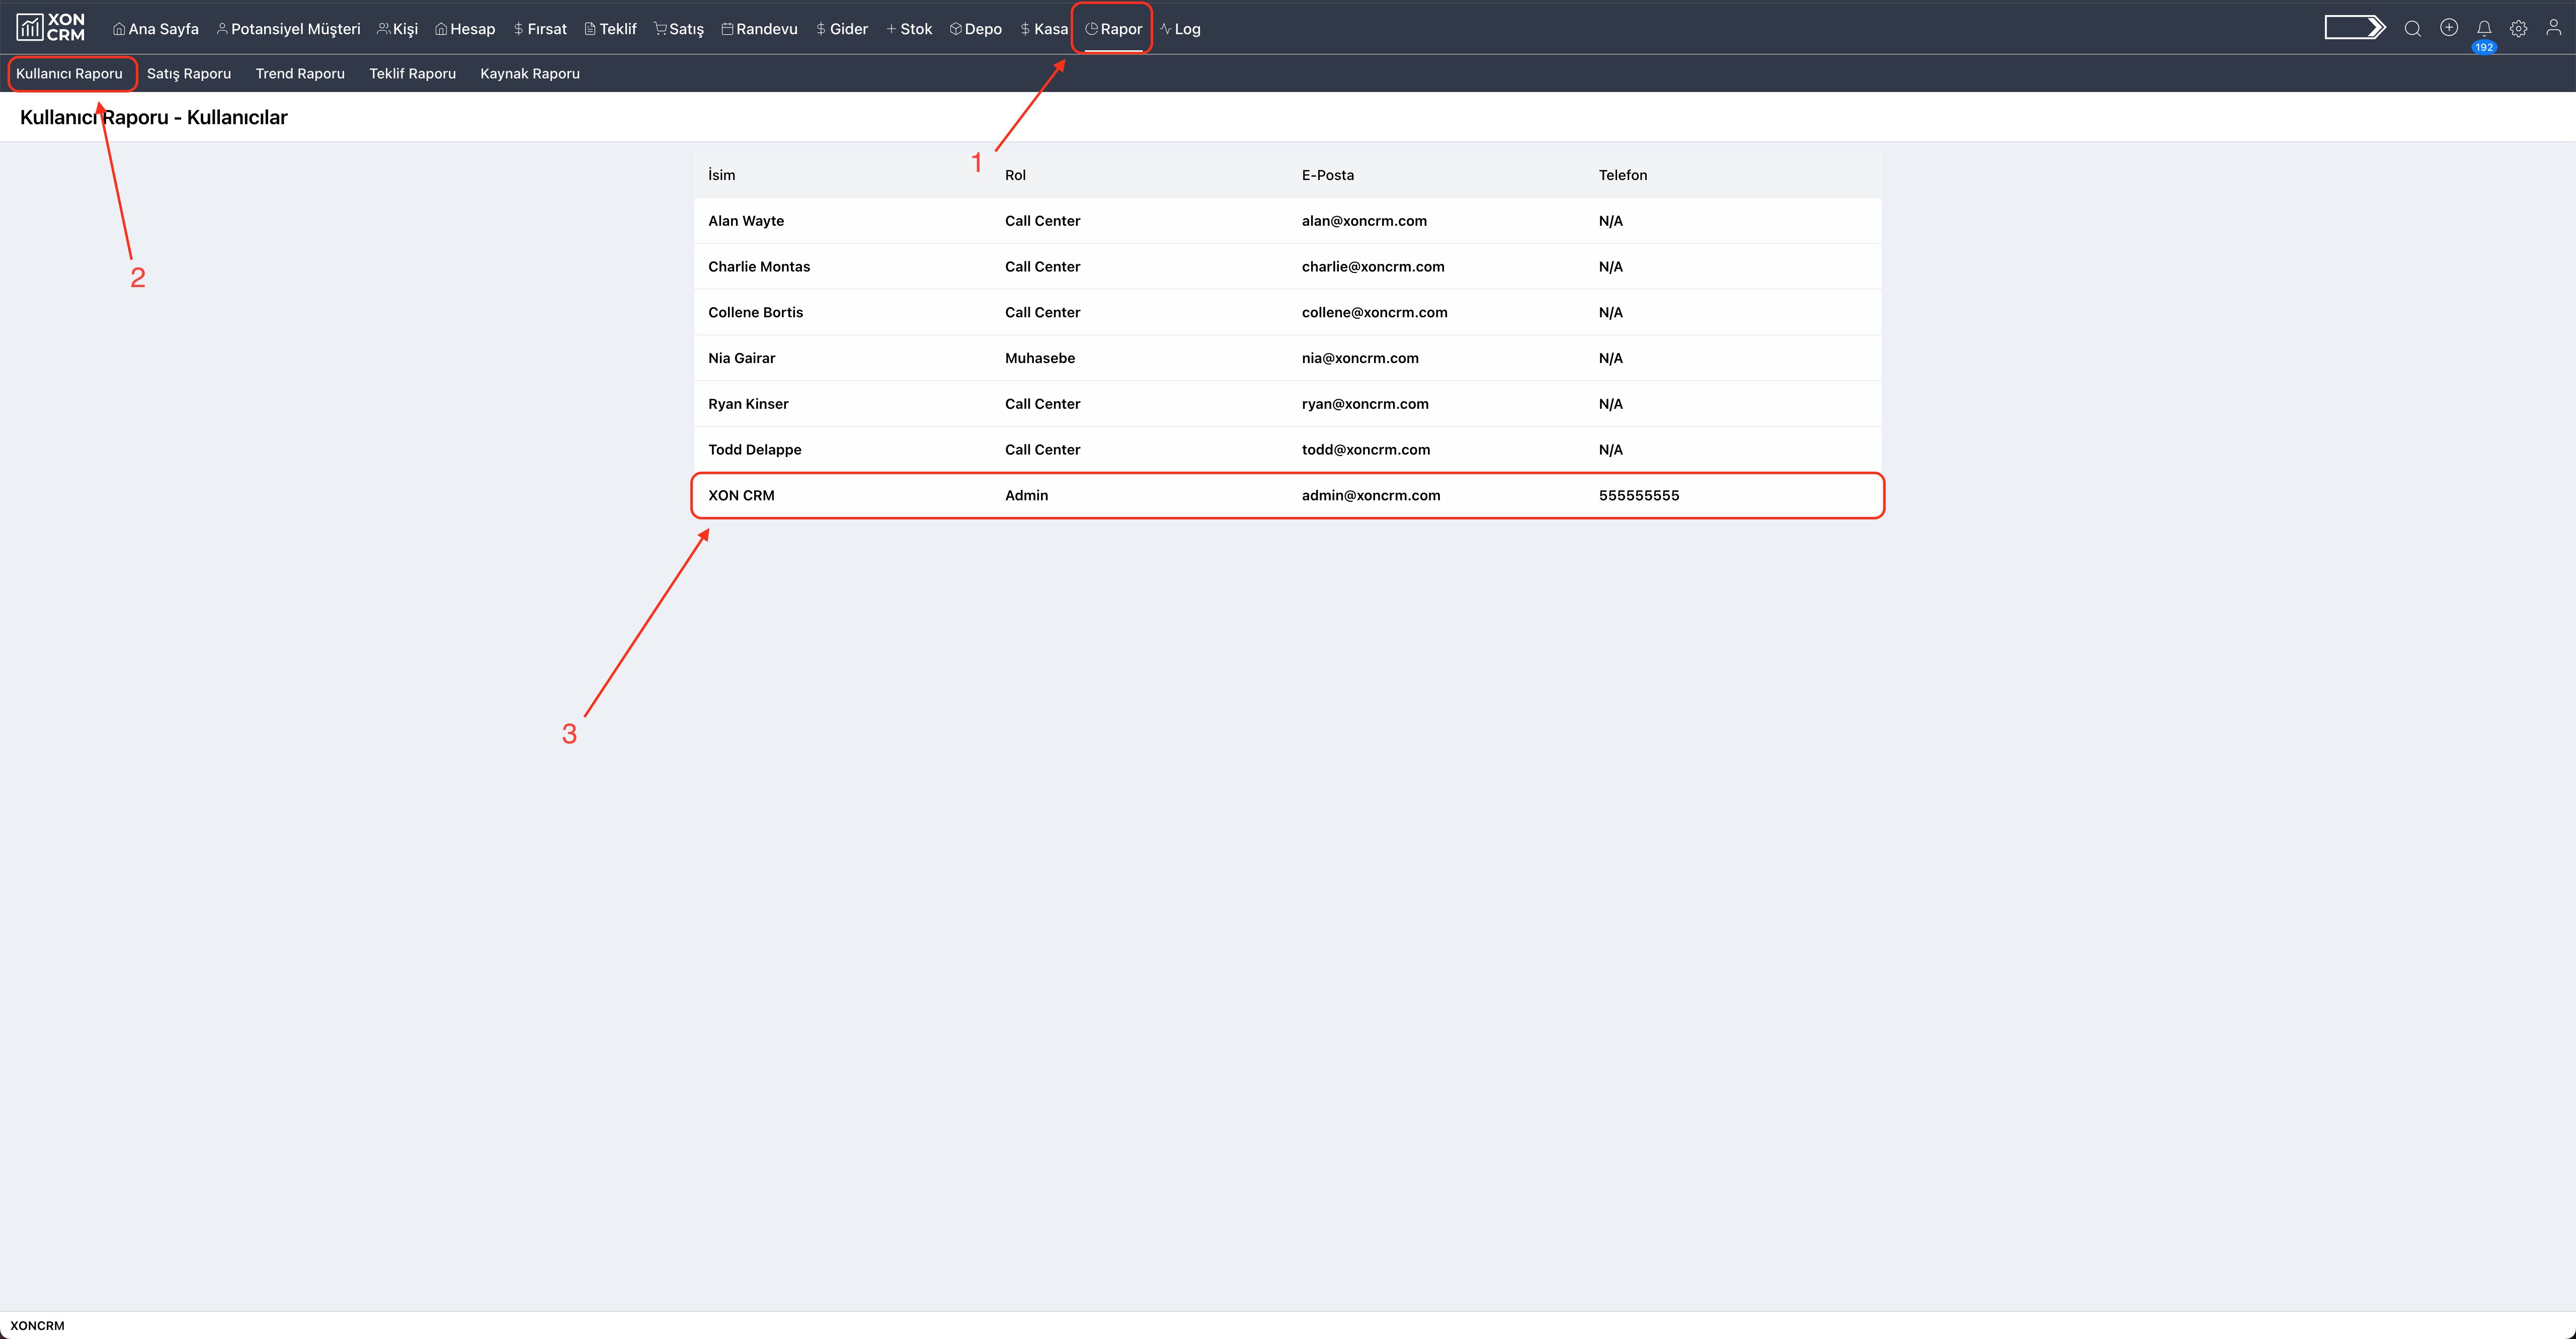Click the 192 notification count badge
Image resolution: width=2576 pixels, height=1339 pixels.
tap(2484, 47)
